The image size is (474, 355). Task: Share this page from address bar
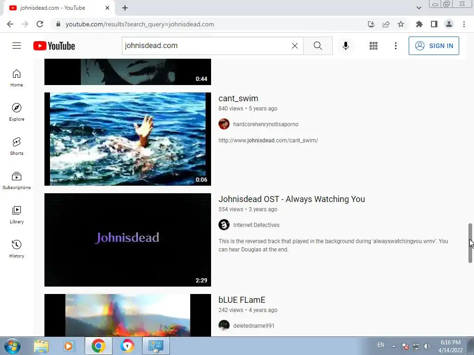pos(386,24)
